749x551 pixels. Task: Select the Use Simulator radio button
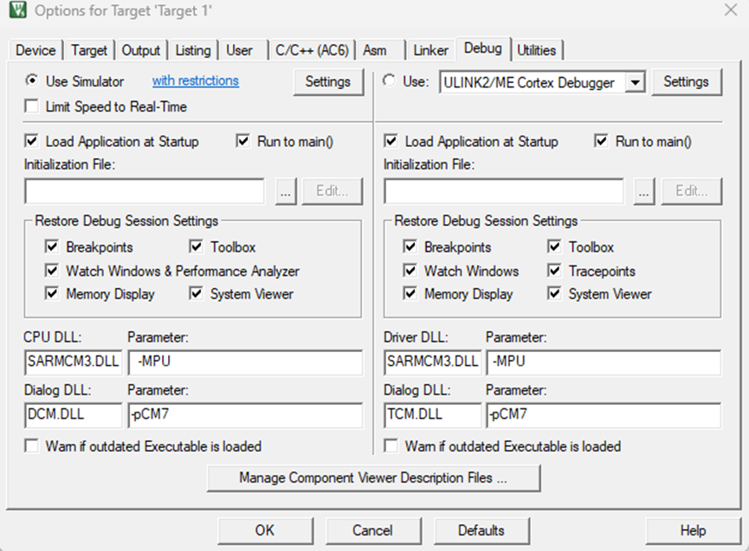coord(31,81)
